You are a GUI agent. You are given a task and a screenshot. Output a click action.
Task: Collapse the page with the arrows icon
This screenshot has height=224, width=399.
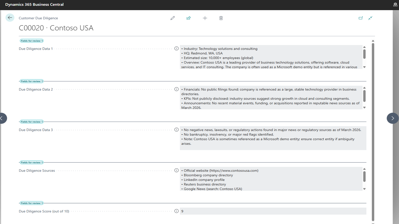coord(370,18)
